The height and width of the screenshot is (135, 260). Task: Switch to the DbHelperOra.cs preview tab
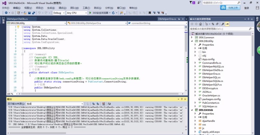click(x=167, y=19)
